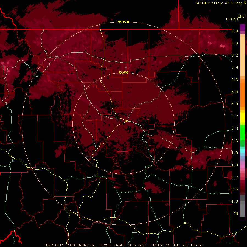Pick the bright green segment of the color bar
247x247 pixels.
[x=242, y=133]
